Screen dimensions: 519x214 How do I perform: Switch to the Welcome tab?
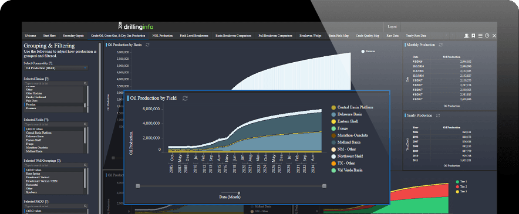point(31,36)
